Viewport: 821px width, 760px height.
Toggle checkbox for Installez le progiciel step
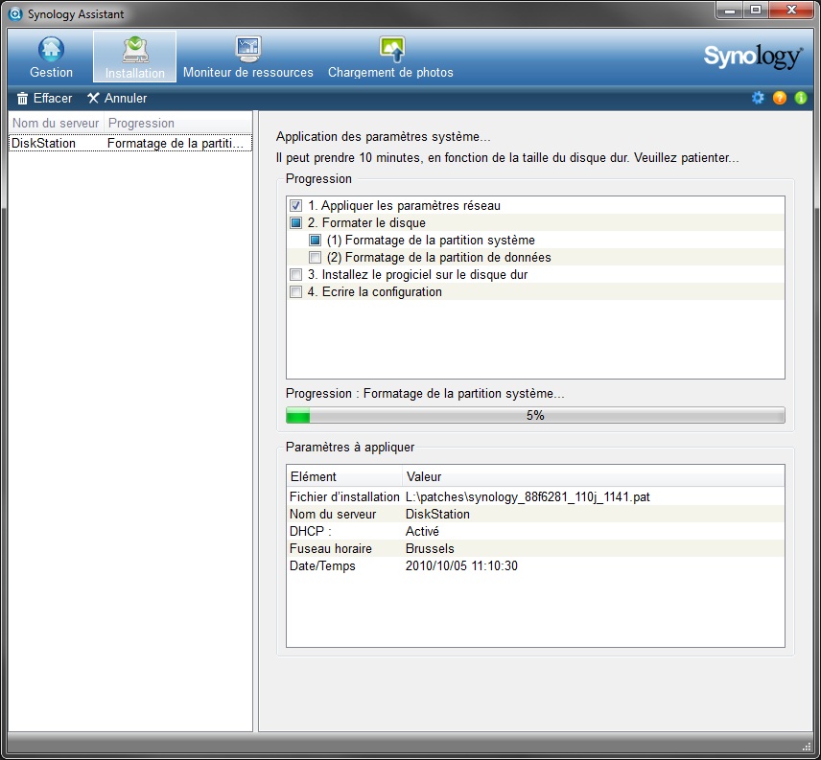pos(295,275)
